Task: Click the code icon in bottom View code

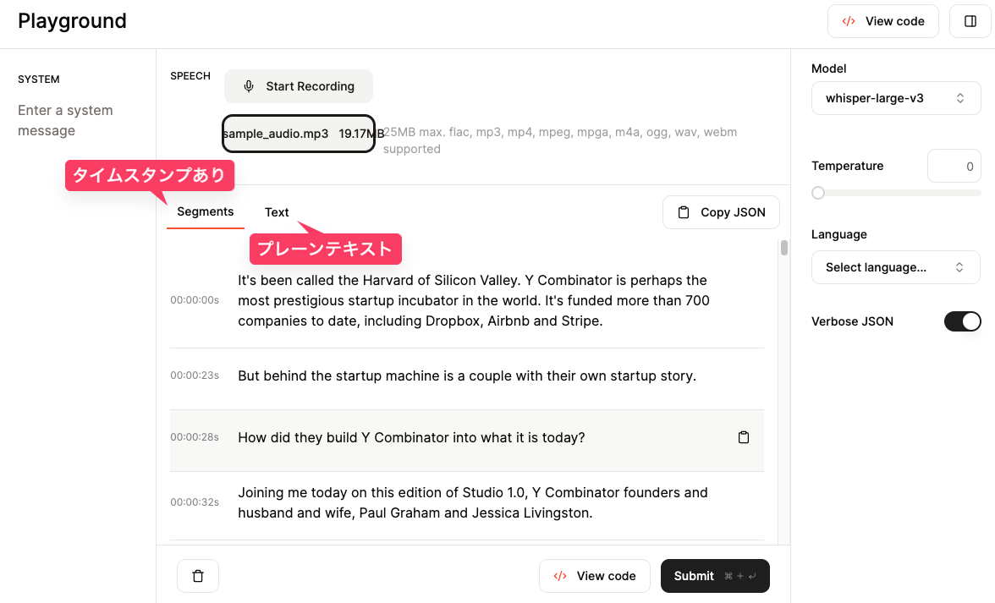Action: (x=560, y=576)
